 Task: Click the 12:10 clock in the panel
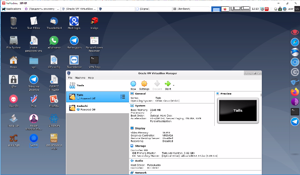pos(255,9)
